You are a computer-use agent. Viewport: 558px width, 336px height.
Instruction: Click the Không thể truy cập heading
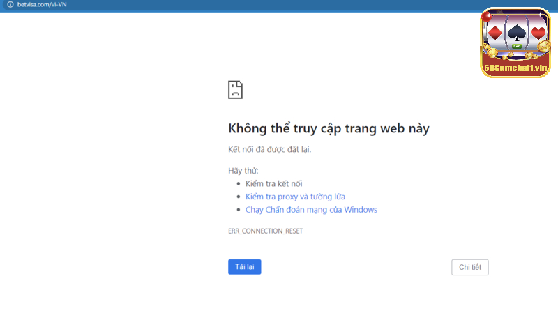(329, 128)
